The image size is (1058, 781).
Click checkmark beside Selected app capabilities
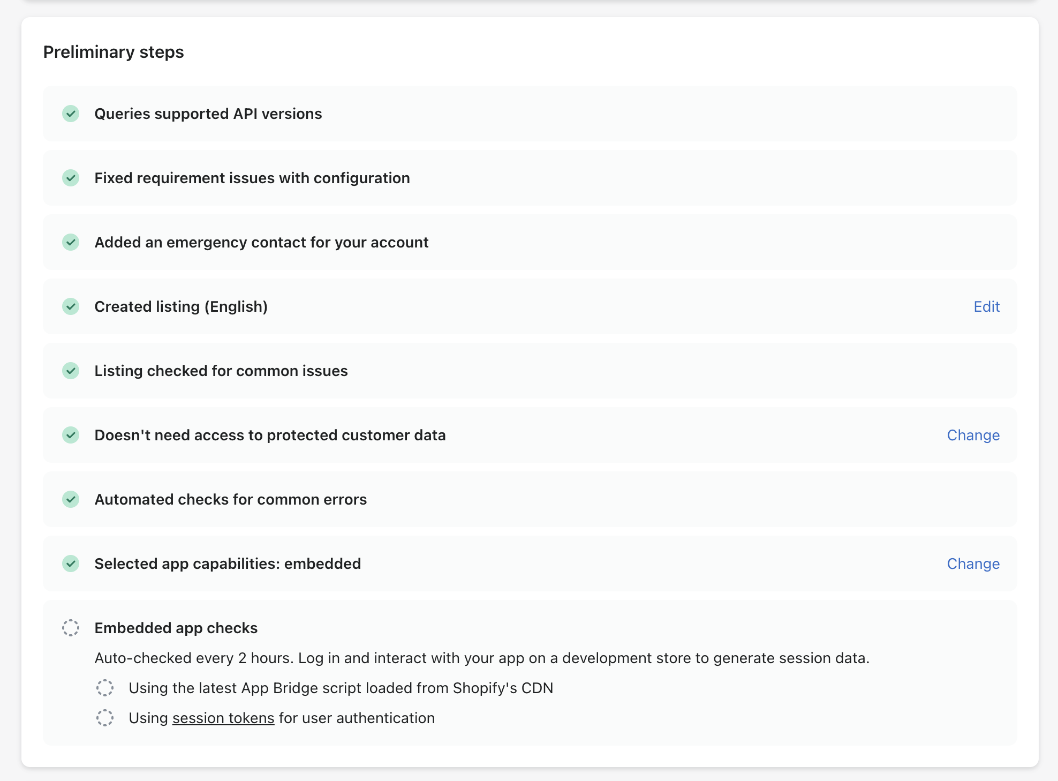click(71, 564)
